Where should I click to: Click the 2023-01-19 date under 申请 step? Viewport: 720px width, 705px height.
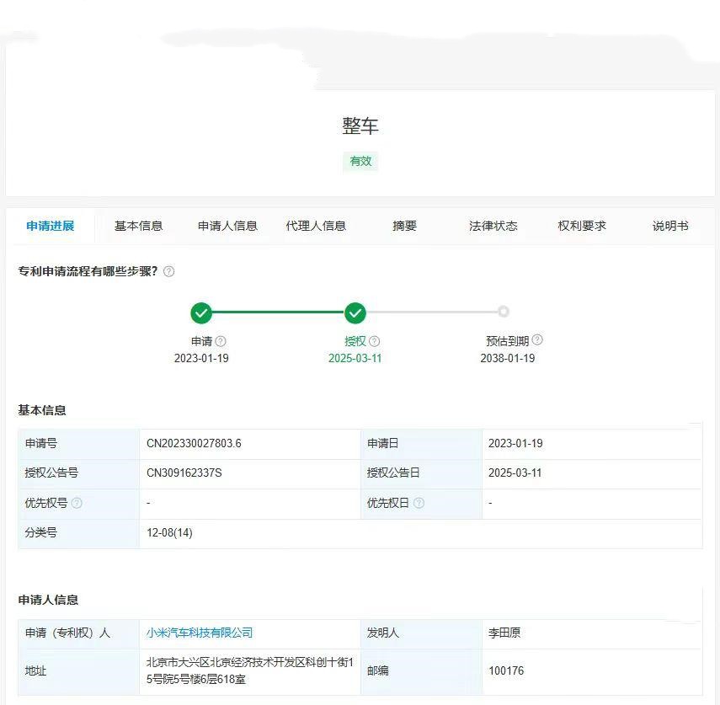tap(201, 358)
